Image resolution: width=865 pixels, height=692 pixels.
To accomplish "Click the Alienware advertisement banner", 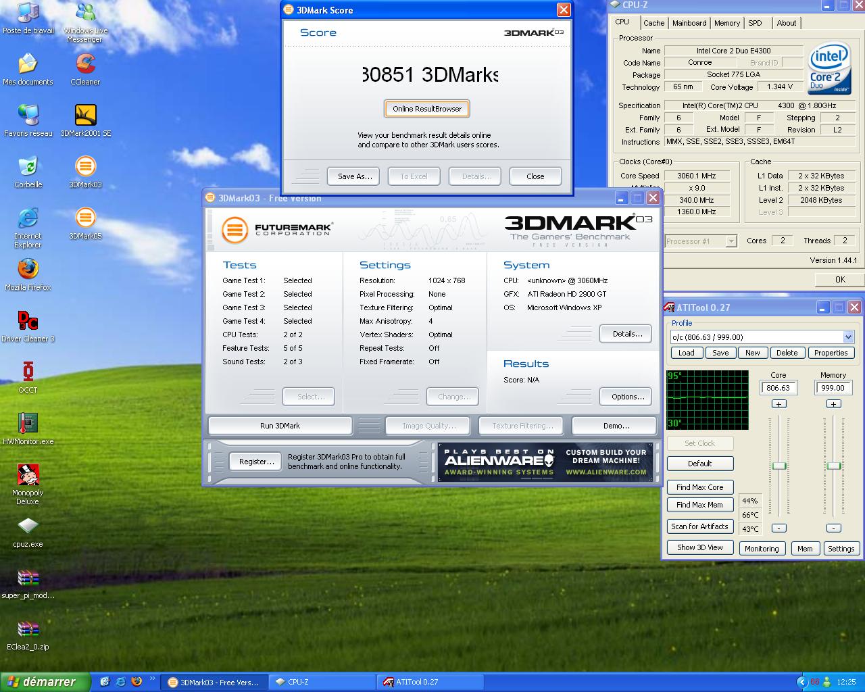I will [544, 462].
